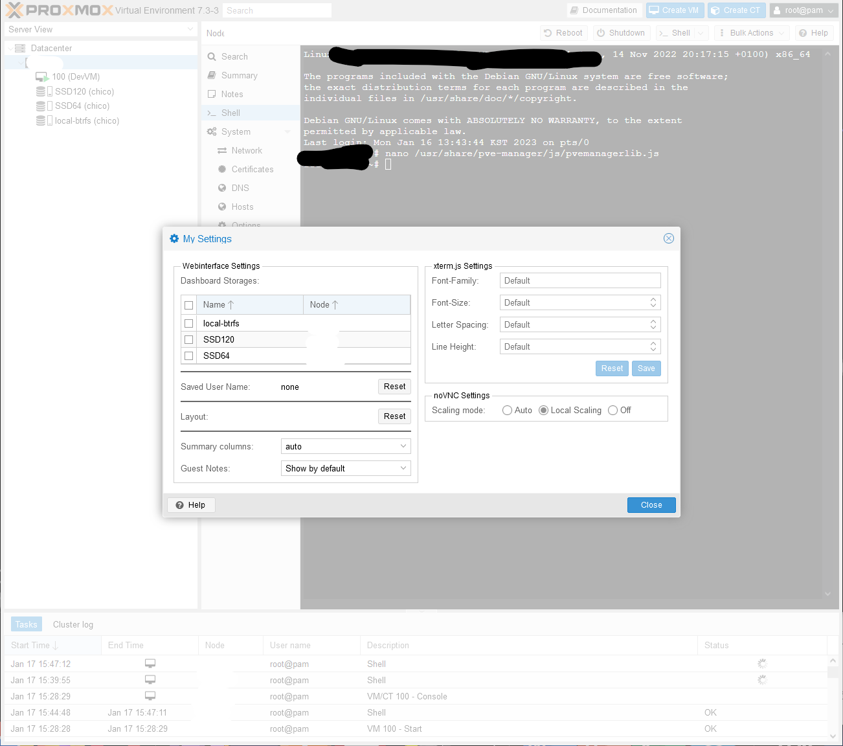843x746 pixels.
Task: Open the Shell item in node menu
Action: click(x=250, y=113)
